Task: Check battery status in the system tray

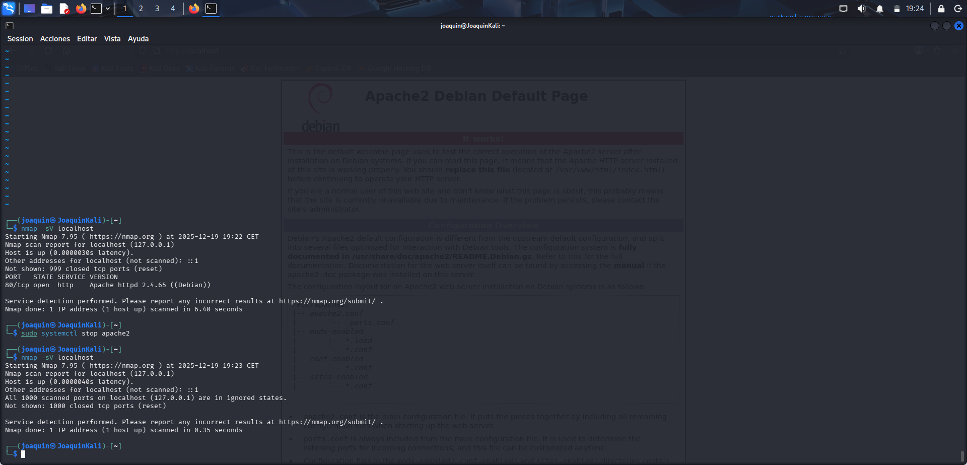Action: coord(897,8)
